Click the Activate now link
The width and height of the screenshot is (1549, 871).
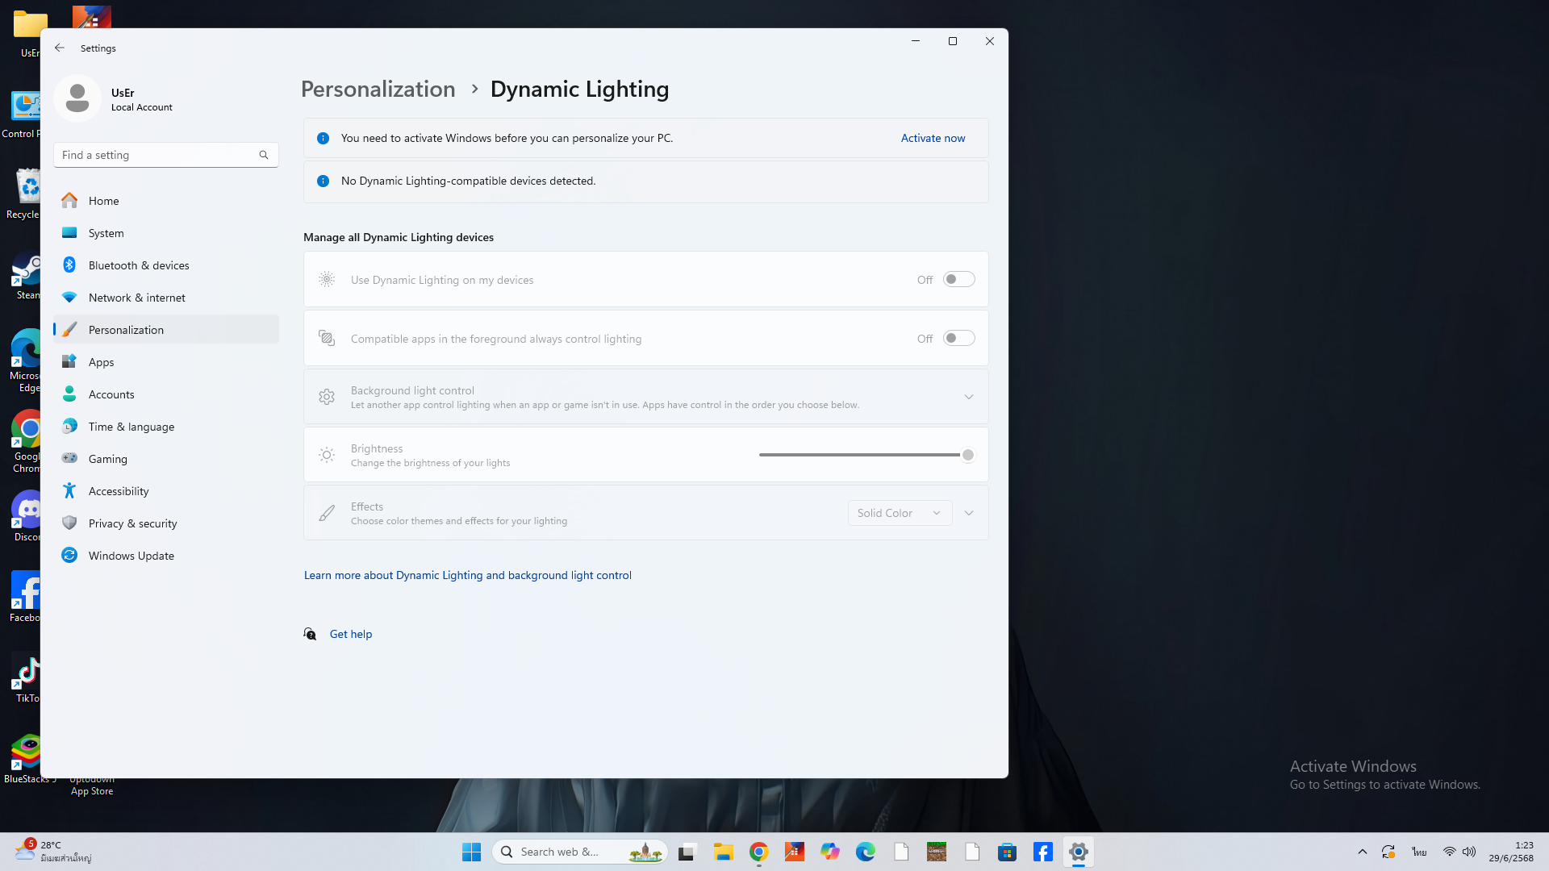933,138
